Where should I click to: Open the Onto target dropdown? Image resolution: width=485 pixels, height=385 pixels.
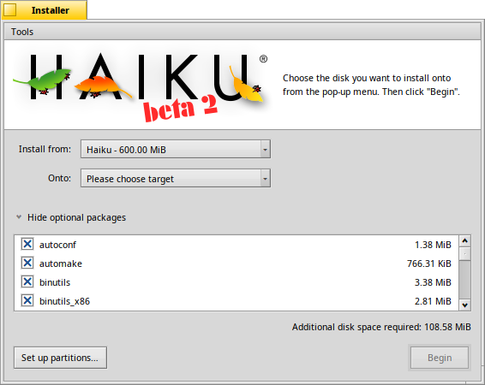[x=176, y=178]
